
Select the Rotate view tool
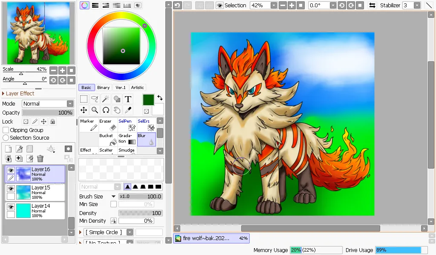pyautogui.click(x=106, y=110)
